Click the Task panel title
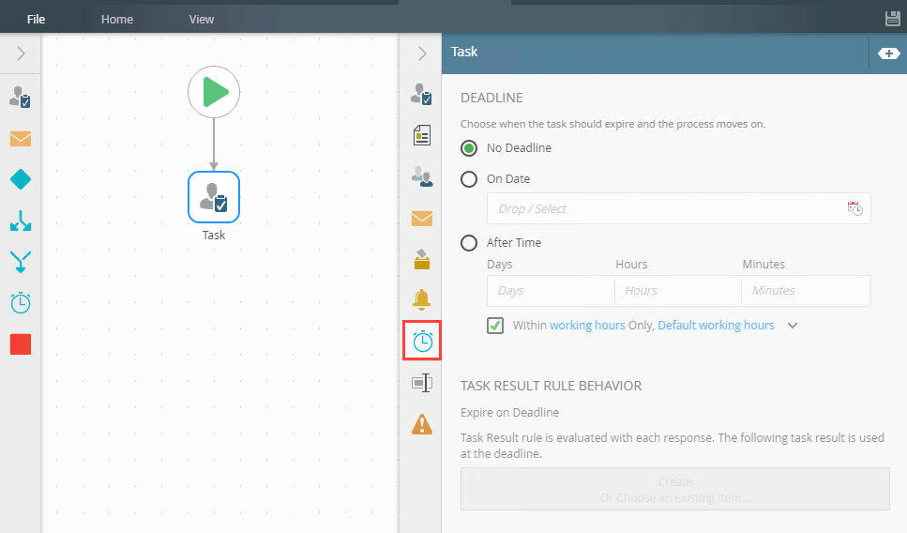 tap(464, 52)
